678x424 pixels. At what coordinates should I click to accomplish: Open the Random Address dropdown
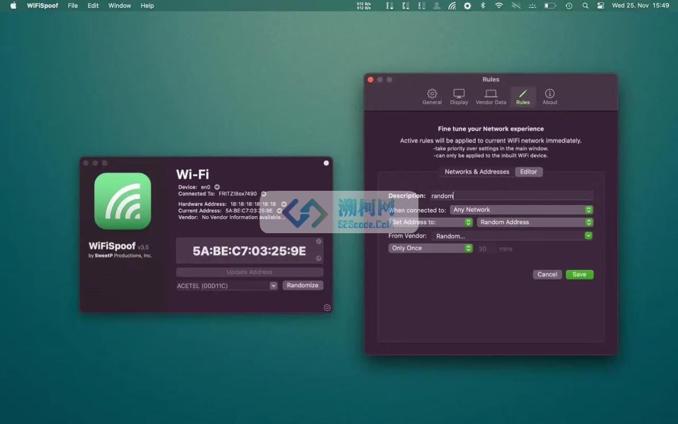click(x=535, y=223)
